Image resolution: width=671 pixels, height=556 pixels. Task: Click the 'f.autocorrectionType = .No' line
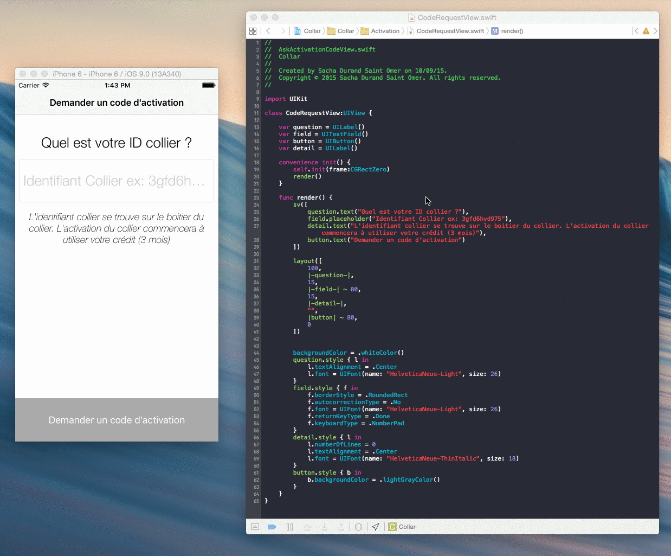354,402
